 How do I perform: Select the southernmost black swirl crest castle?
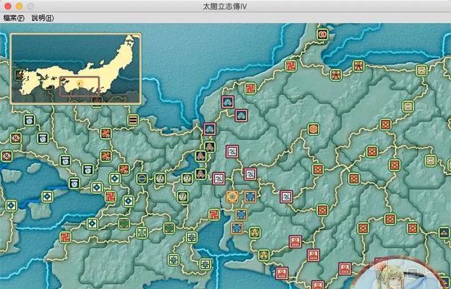(74, 184)
